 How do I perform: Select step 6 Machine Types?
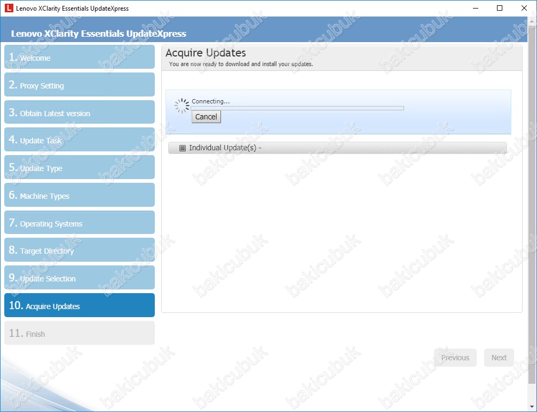(x=80, y=195)
